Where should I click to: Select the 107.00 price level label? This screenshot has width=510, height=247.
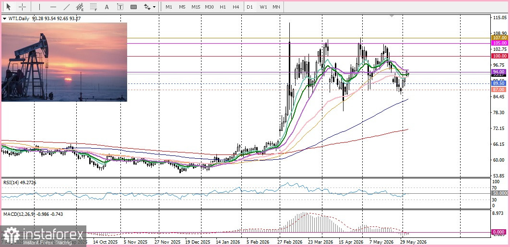pos(499,38)
